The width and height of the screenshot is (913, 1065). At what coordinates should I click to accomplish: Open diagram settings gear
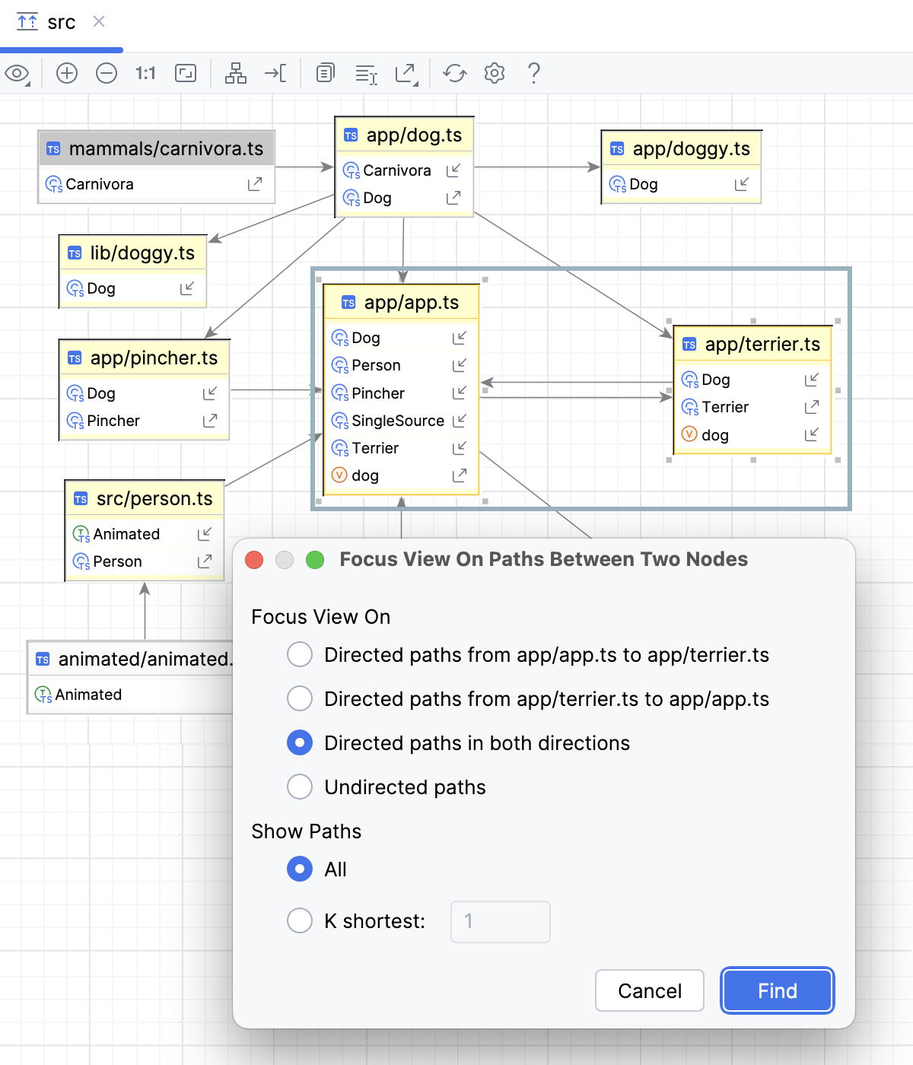495,73
